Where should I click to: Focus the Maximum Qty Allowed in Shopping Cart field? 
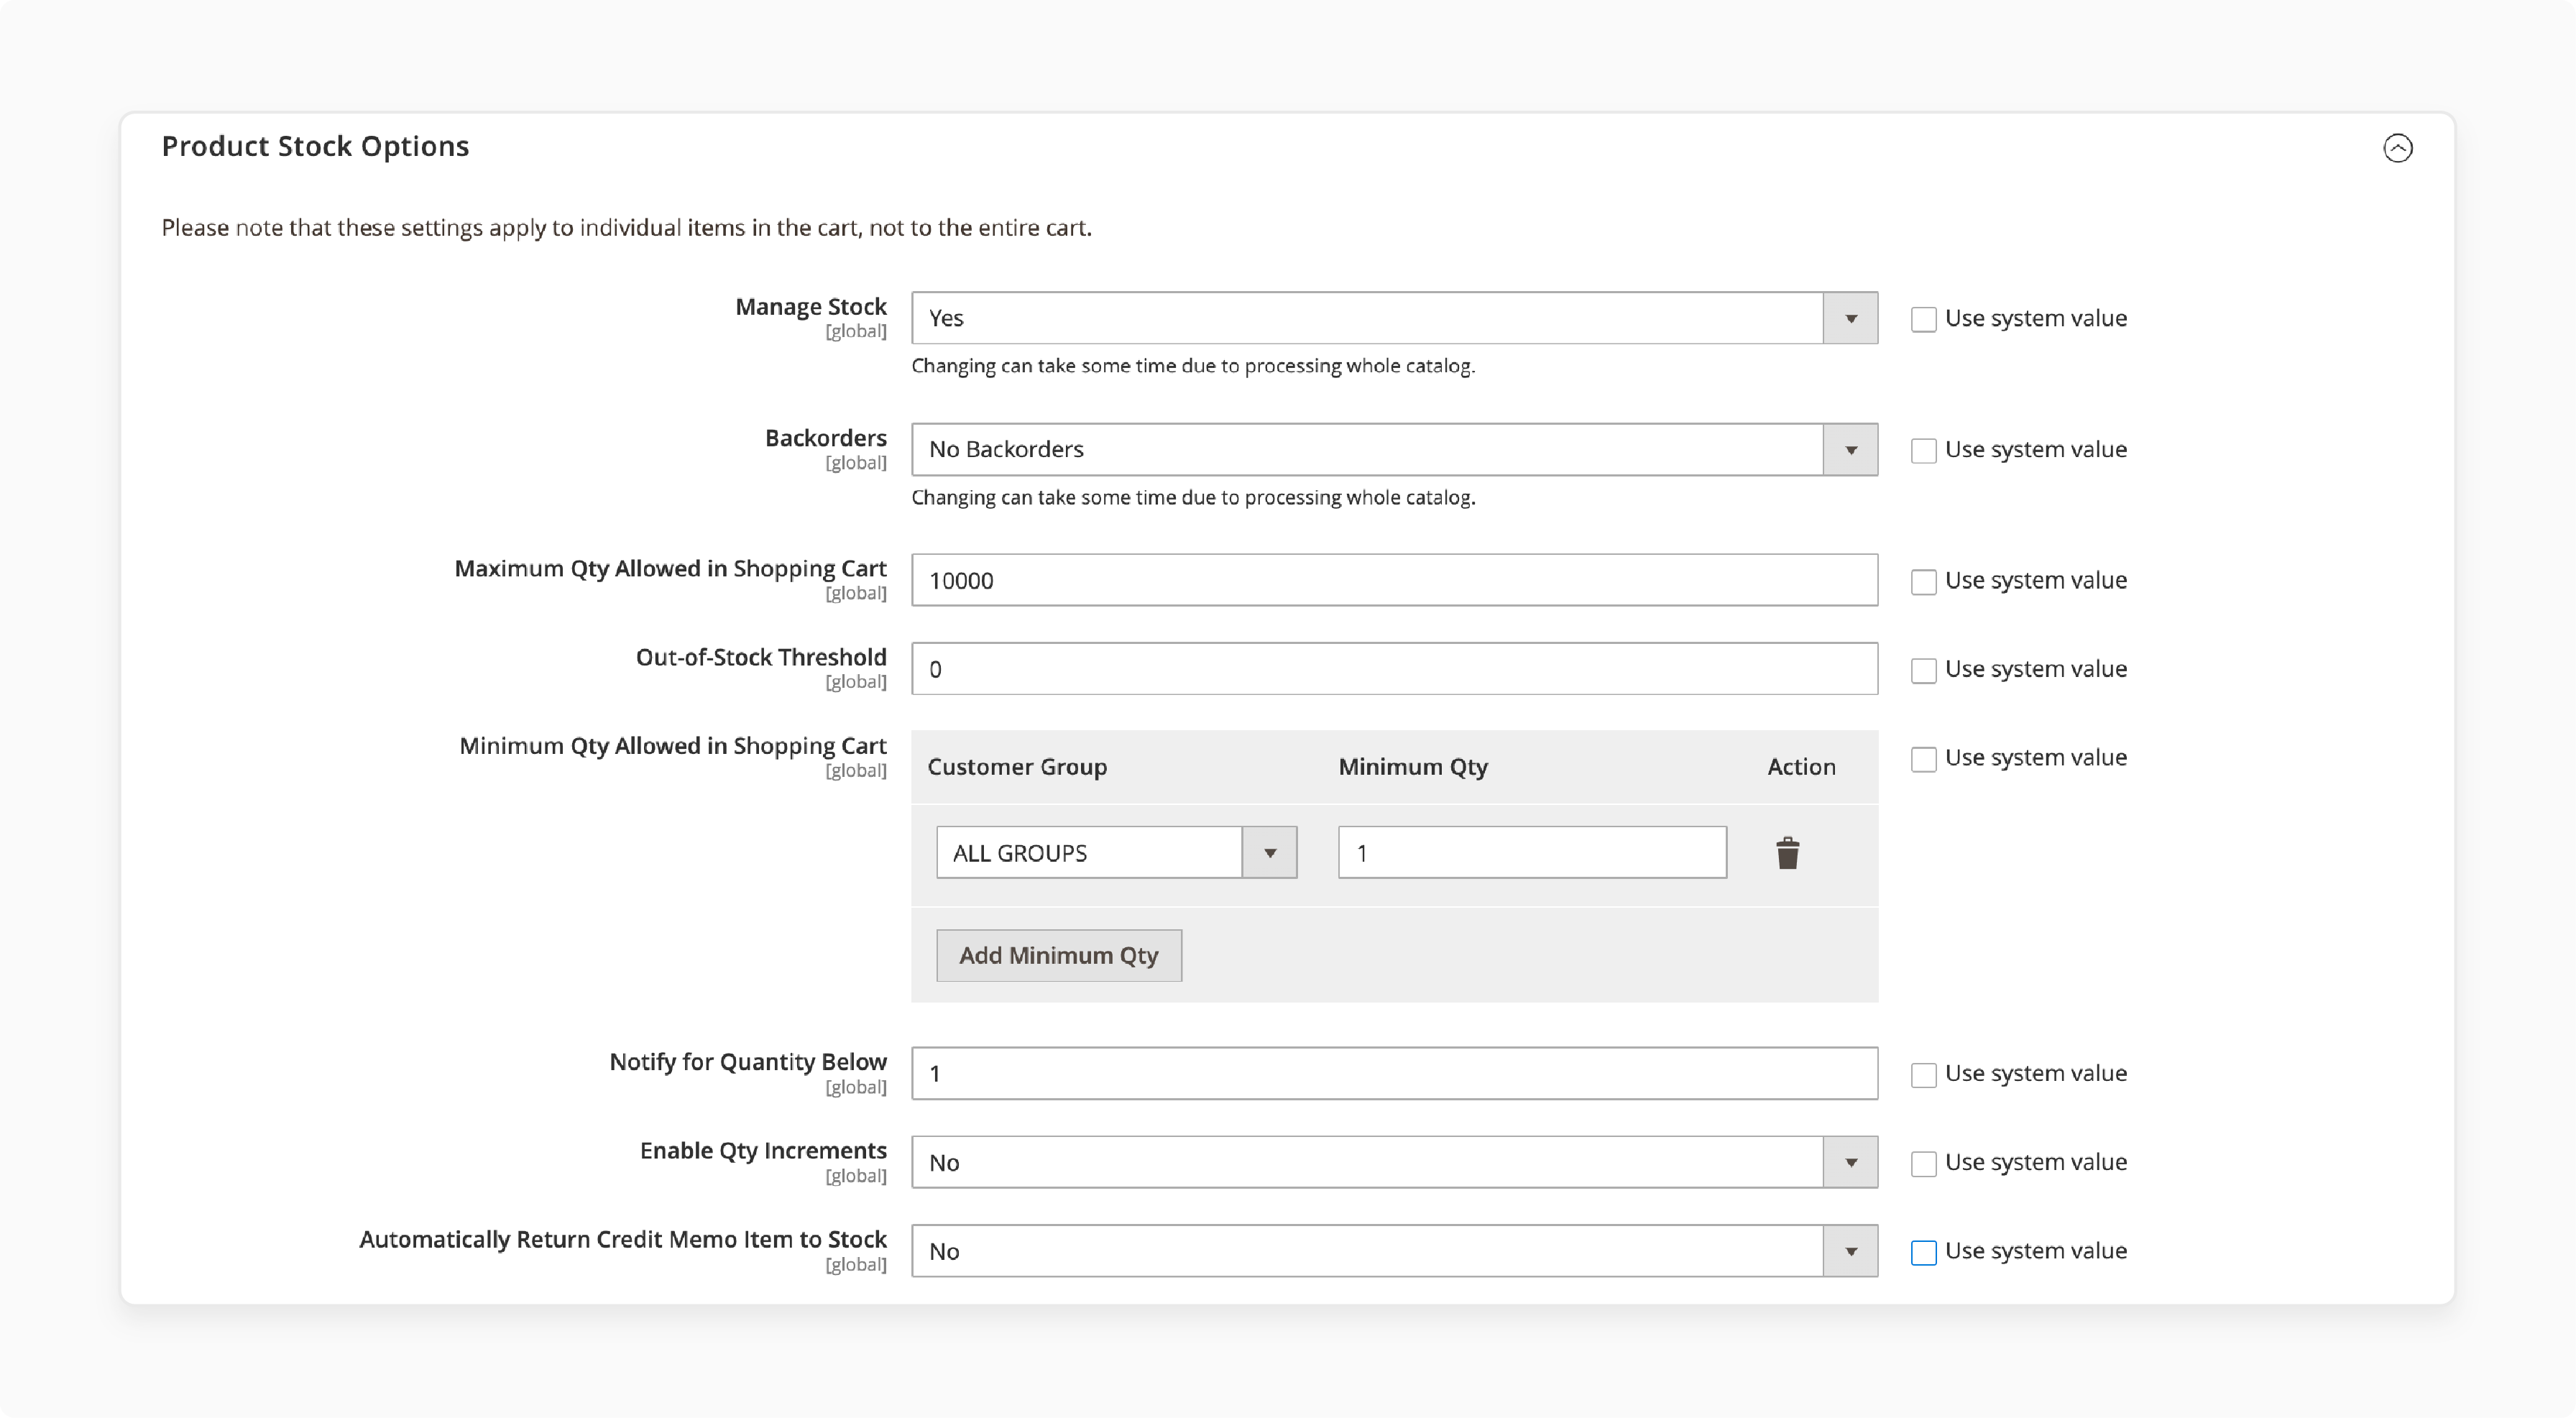tap(1394, 580)
